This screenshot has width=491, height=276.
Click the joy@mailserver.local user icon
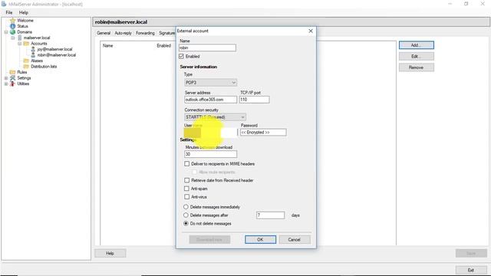33,49
